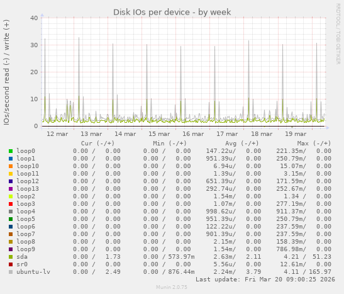Select the loop6 legend label
This screenshot has height=294, width=344.
26,227
